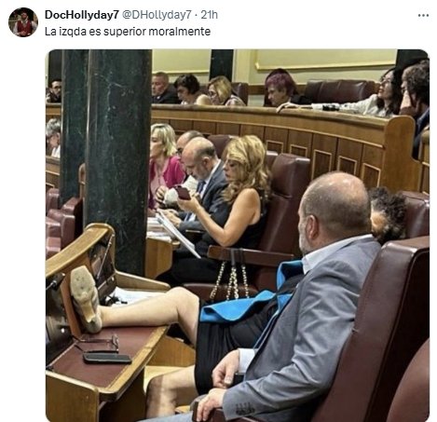Click the eyeglasses lying on the desk

tap(100, 343)
